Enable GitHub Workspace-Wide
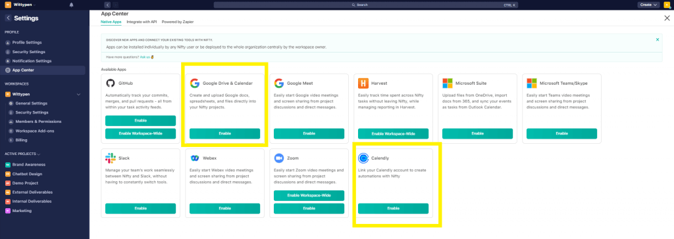674x239 pixels. (141, 134)
